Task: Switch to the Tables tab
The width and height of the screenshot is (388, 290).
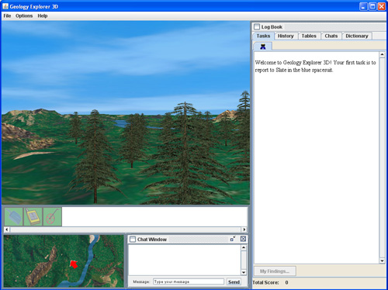Action: pos(309,36)
